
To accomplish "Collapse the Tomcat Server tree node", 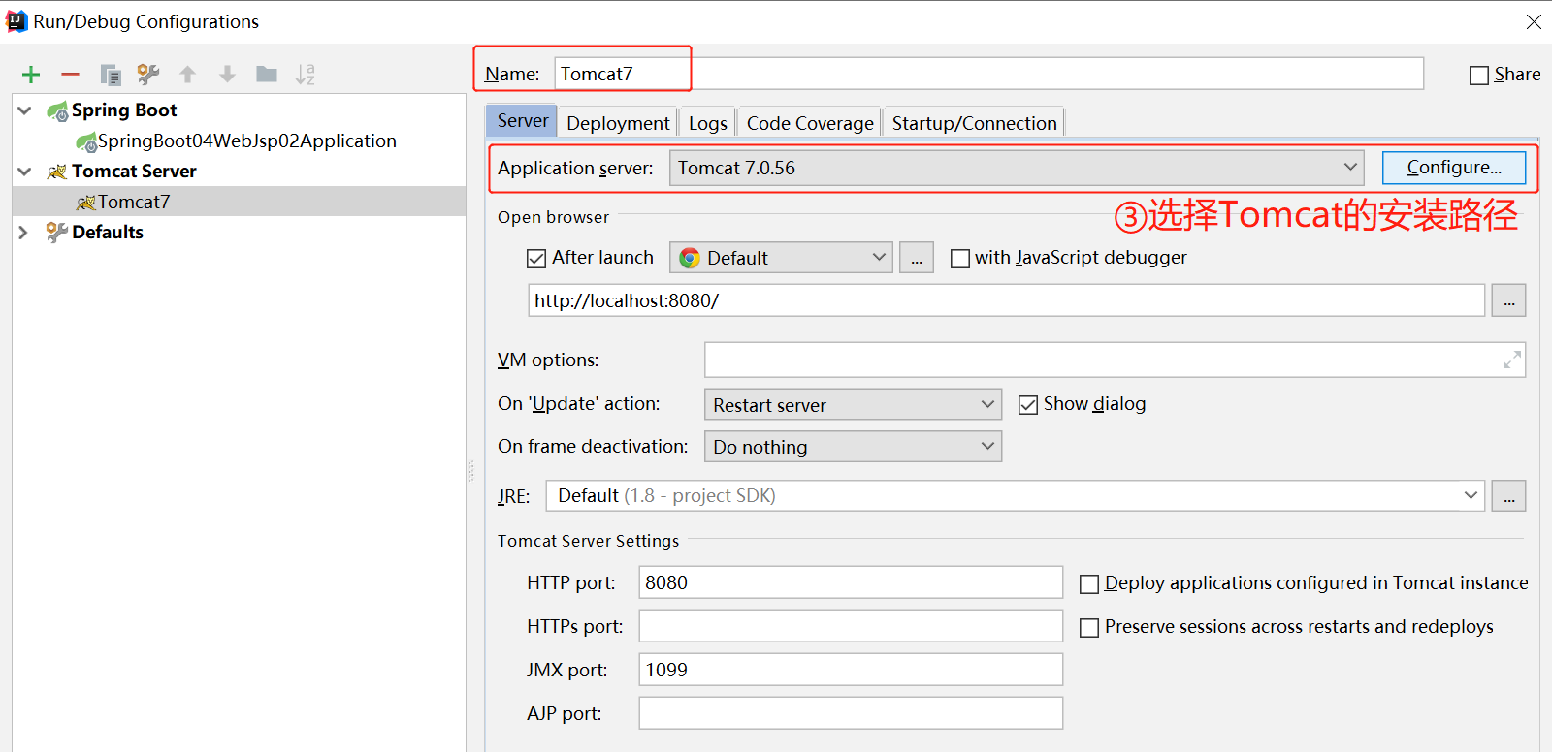I will coord(24,172).
